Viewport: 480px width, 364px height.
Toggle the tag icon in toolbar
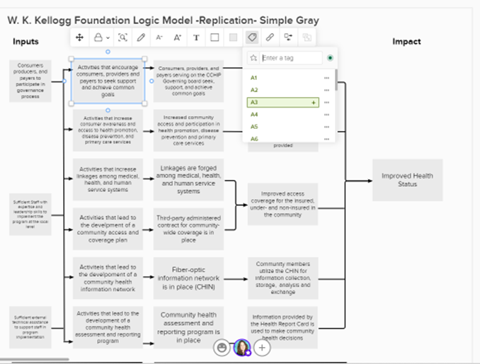[x=252, y=38]
